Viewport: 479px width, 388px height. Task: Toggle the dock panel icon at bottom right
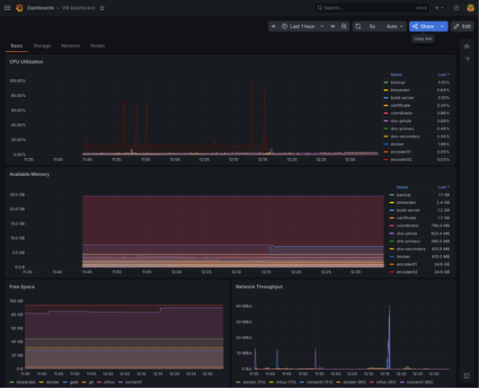pyautogui.click(x=466, y=375)
